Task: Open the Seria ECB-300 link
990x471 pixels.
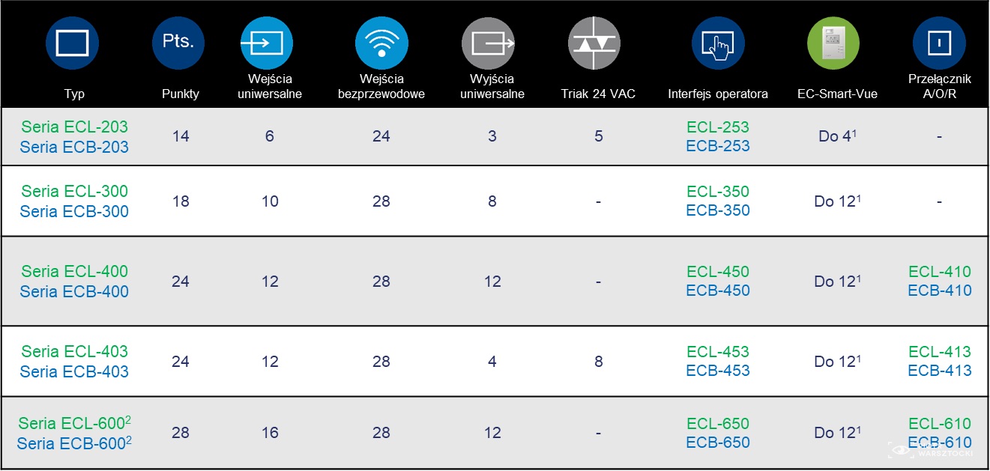Action: [x=74, y=211]
